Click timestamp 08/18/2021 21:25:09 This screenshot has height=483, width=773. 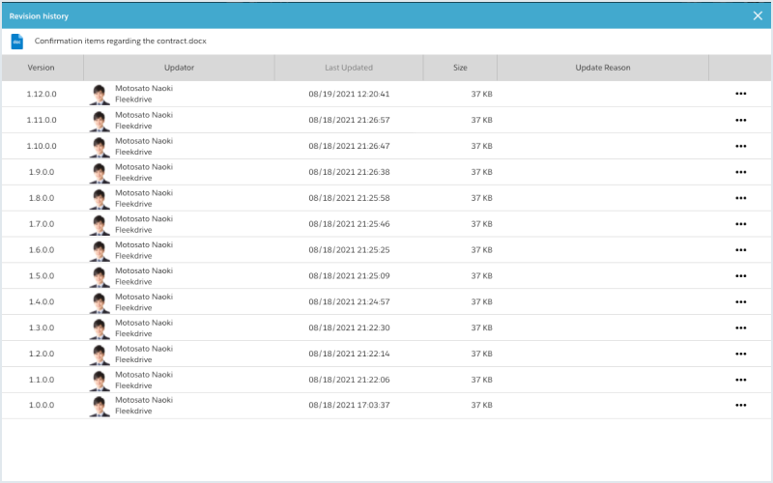349,275
